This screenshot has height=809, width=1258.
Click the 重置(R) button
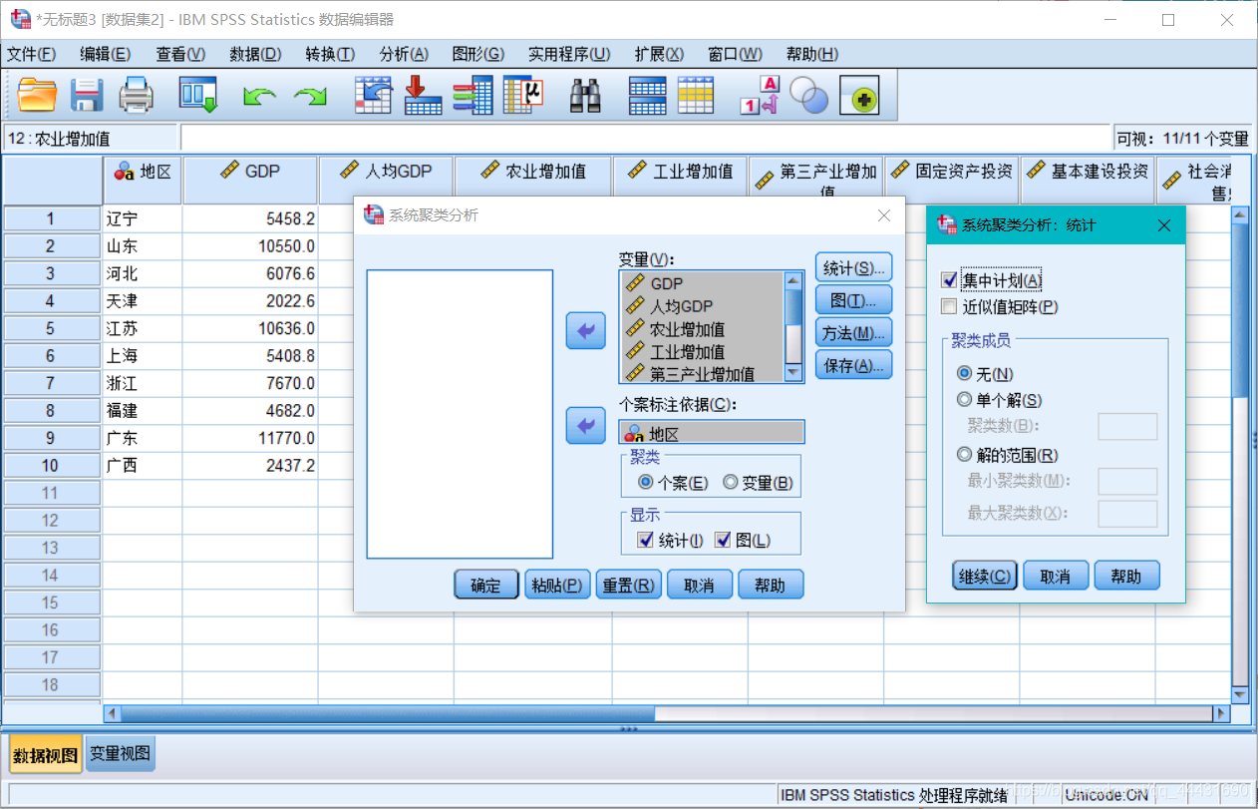coord(629,585)
